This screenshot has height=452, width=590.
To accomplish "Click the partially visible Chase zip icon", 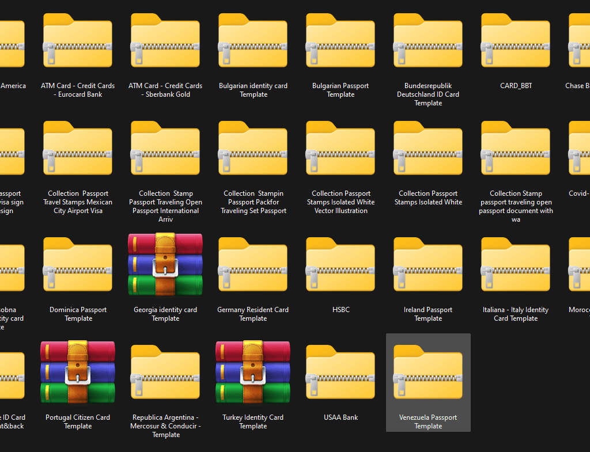I will pyautogui.click(x=579, y=40).
